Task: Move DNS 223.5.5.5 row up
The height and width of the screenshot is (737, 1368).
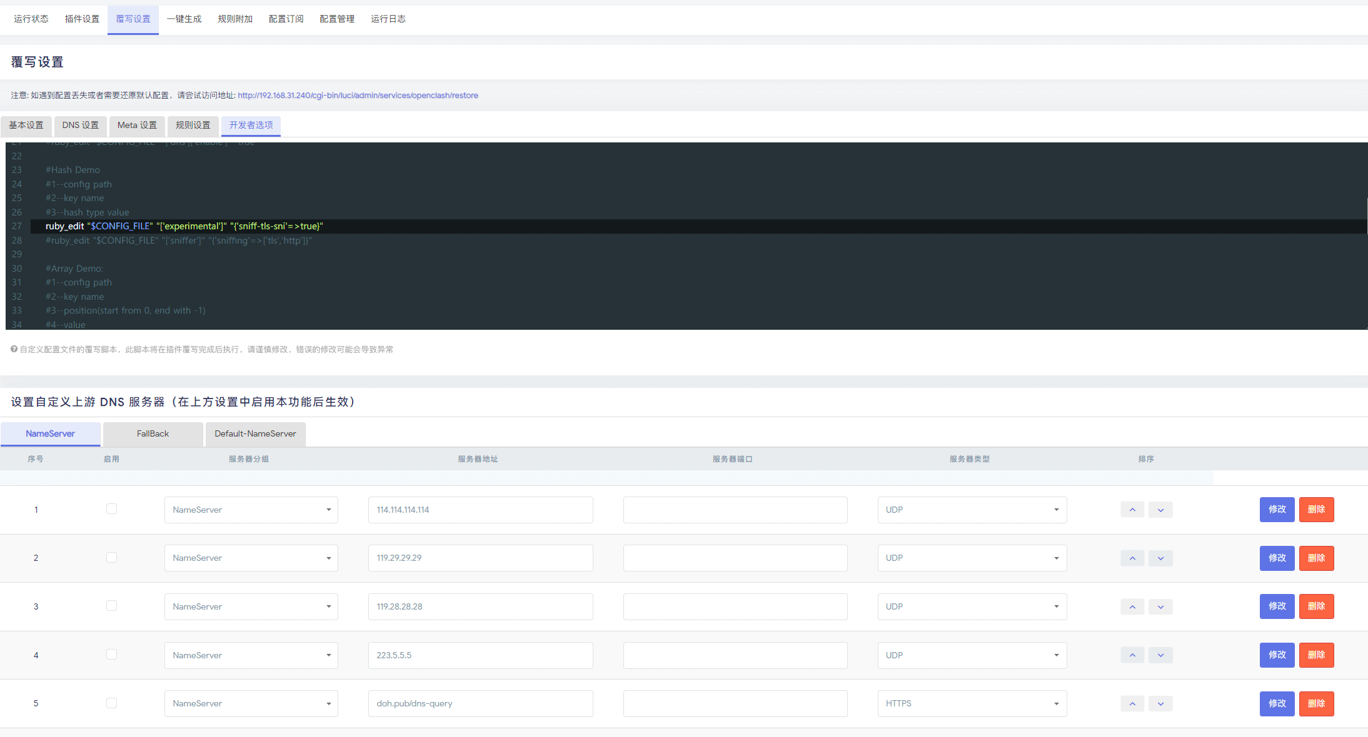Action: pyautogui.click(x=1132, y=655)
